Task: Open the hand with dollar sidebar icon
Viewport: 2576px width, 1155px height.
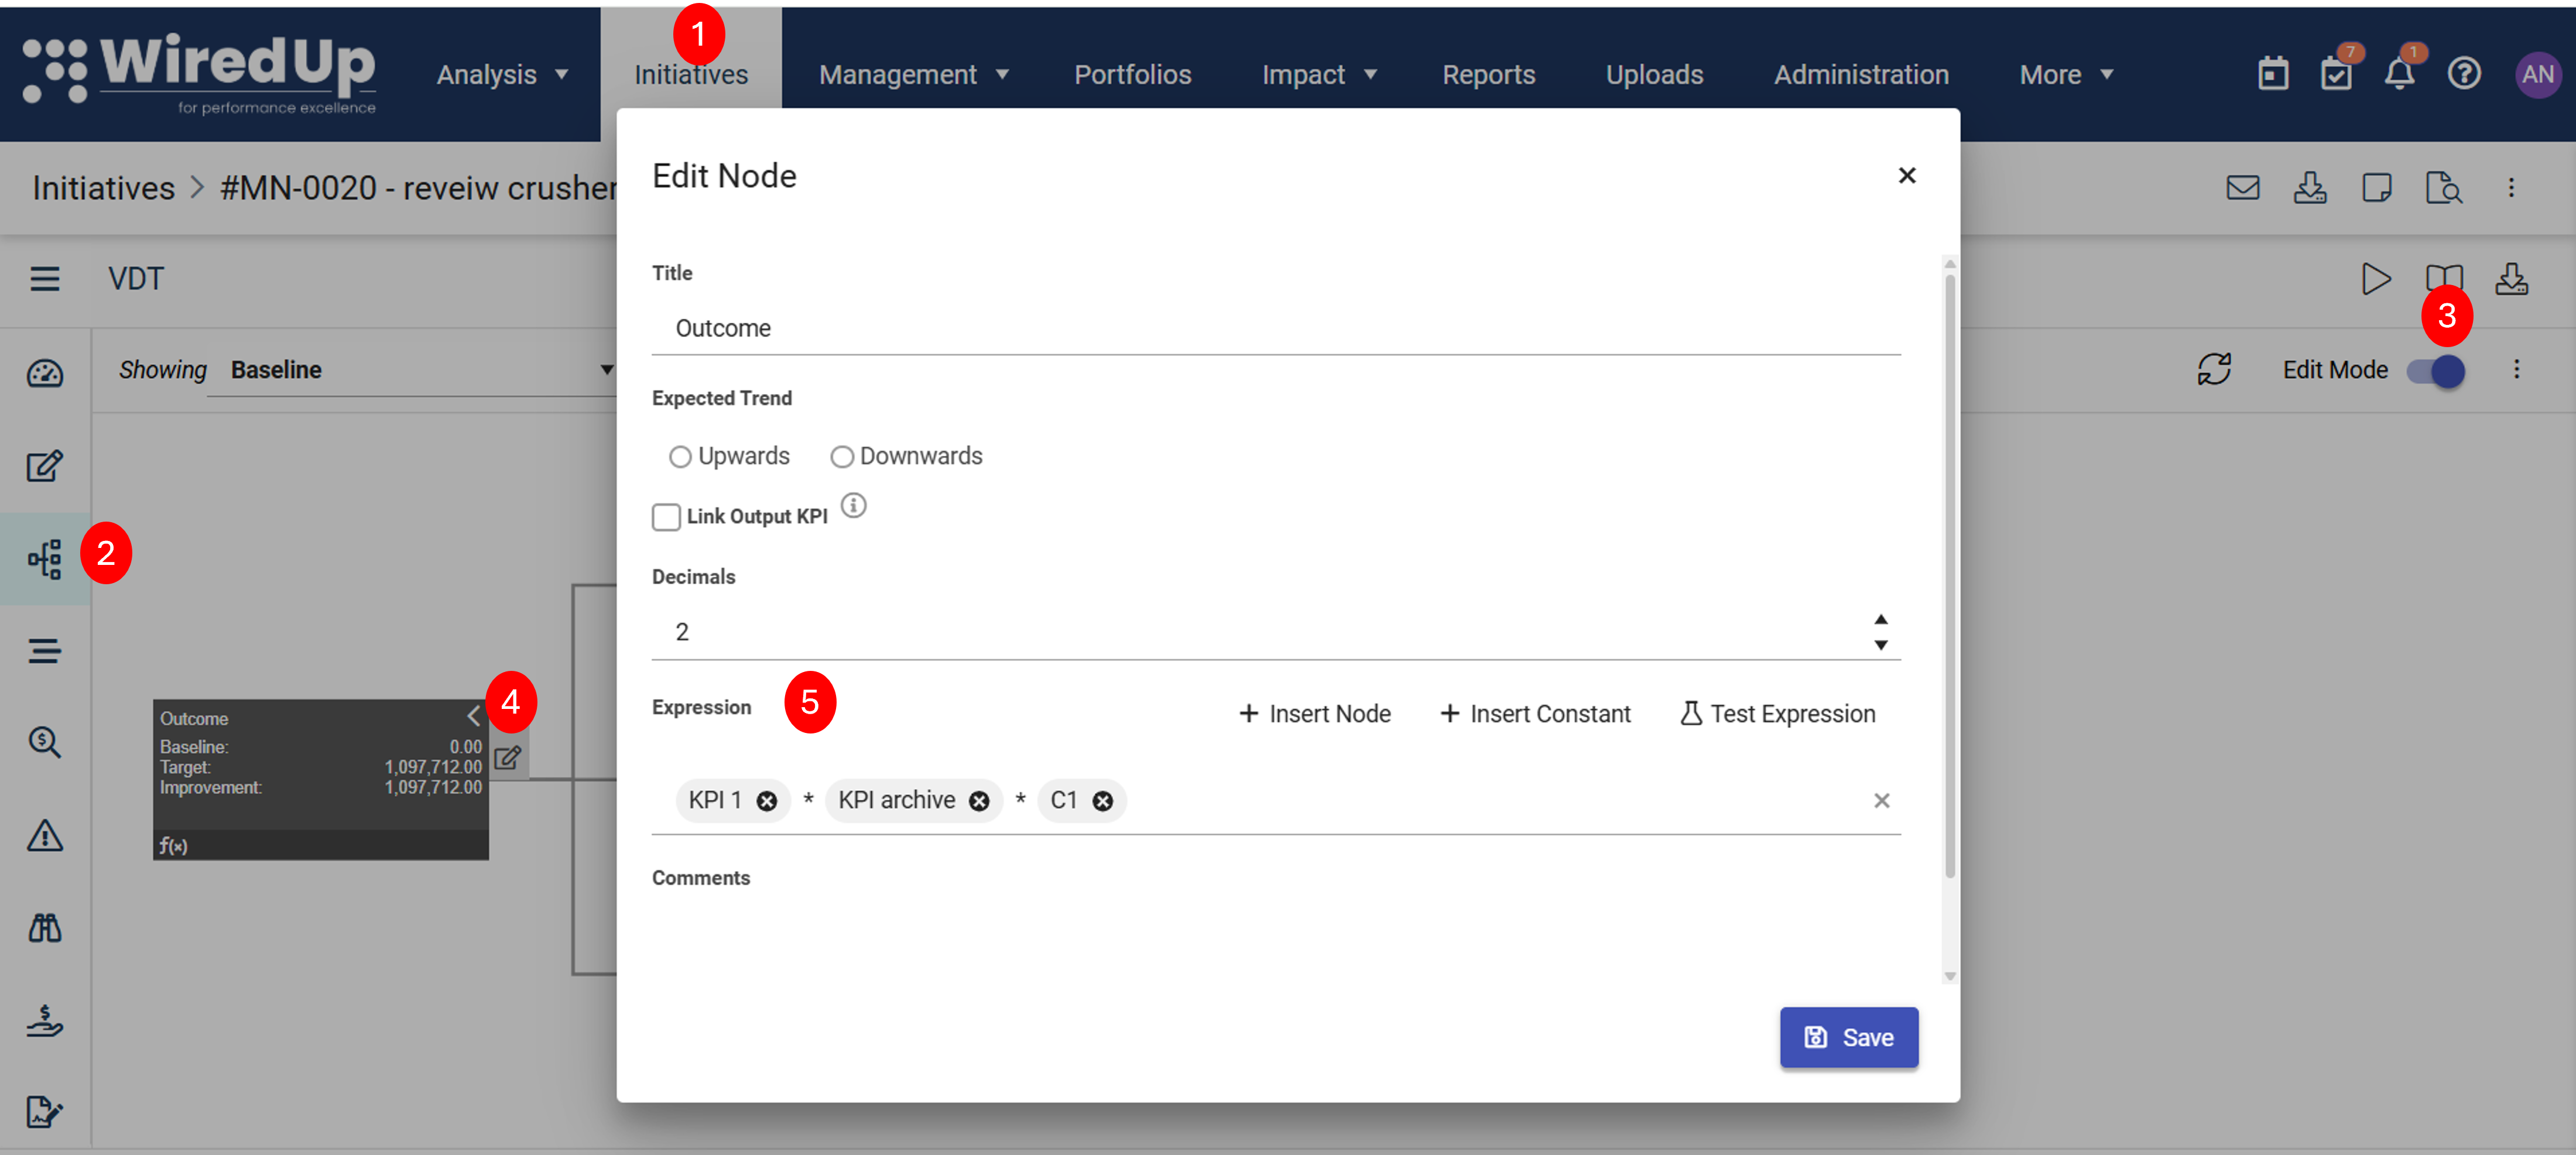Action: pos(45,1020)
